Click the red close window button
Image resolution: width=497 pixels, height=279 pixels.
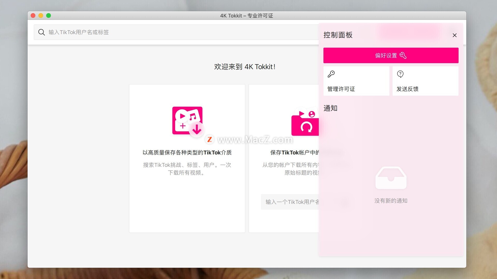33,16
